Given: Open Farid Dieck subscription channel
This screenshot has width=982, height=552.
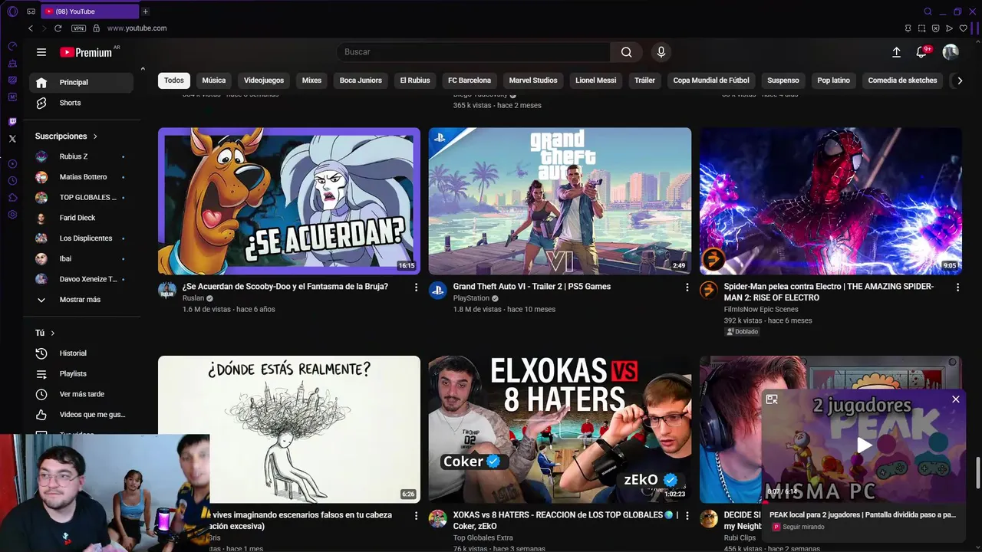Looking at the screenshot, I should pos(80,218).
